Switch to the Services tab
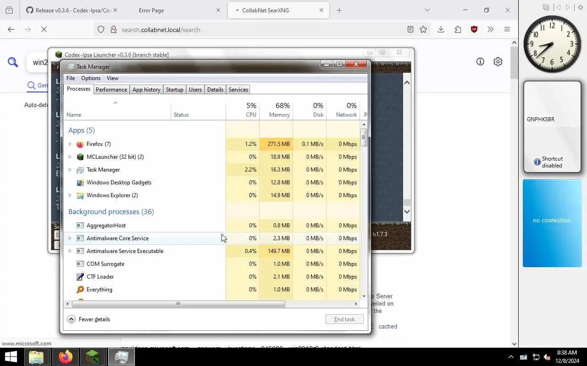 [x=238, y=90]
